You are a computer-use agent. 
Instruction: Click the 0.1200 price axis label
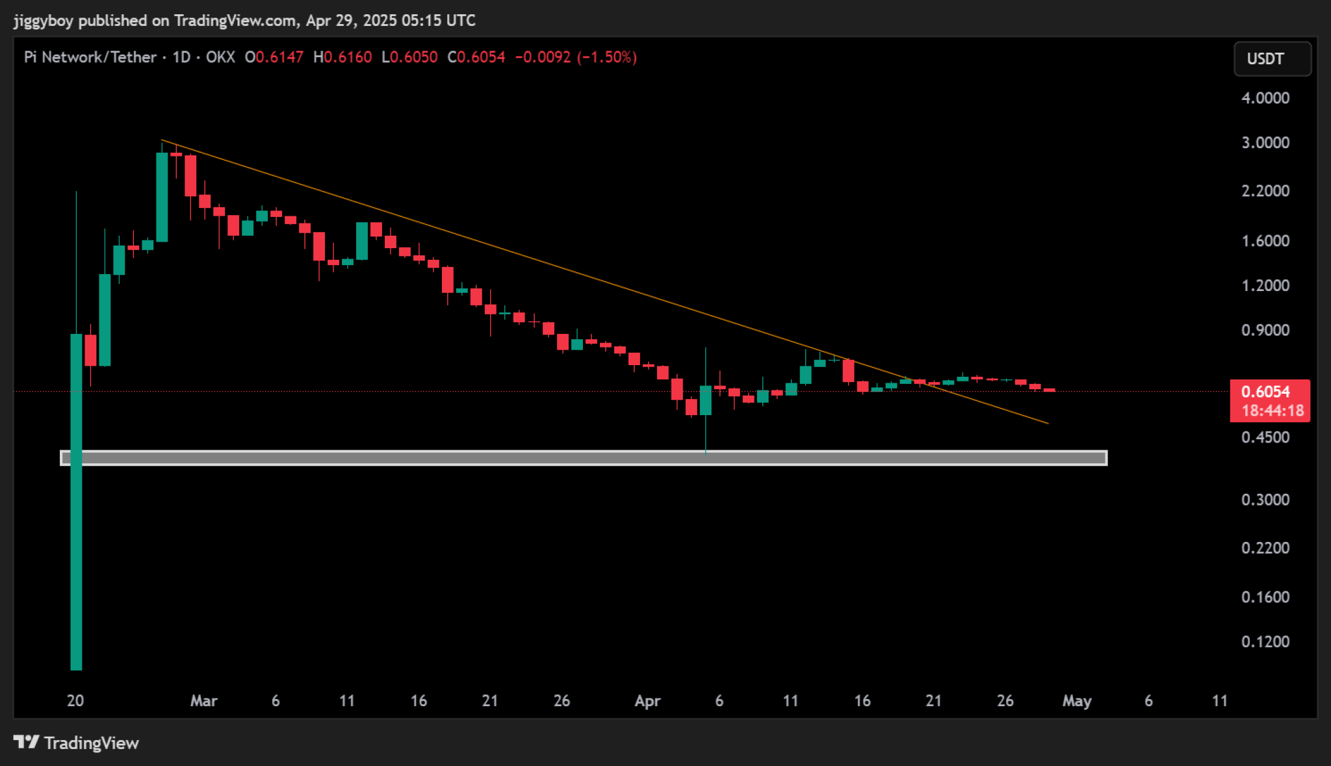click(x=1265, y=642)
